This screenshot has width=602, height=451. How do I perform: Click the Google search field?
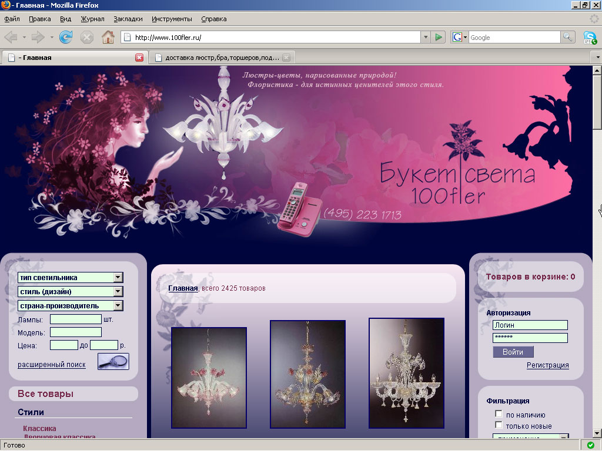point(514,37)
